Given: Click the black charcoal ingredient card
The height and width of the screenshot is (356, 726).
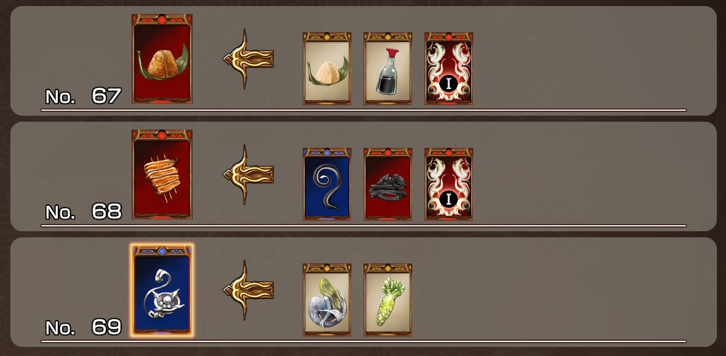Looking at the screenshot, I should pyautogui.click(x=387, y=184).
